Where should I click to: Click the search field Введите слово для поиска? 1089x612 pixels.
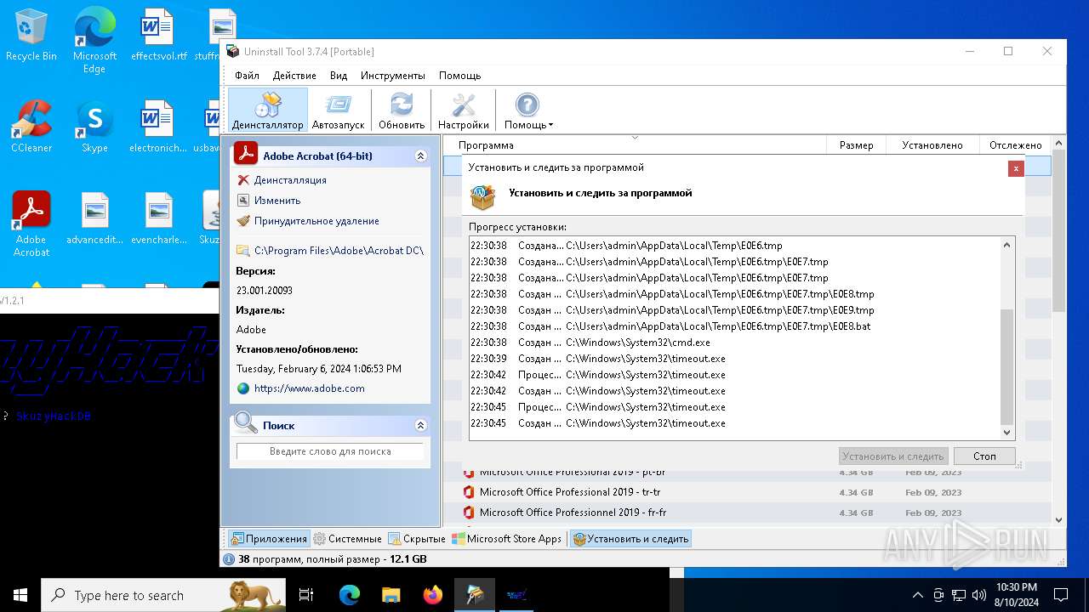click(x=330, y=451)
